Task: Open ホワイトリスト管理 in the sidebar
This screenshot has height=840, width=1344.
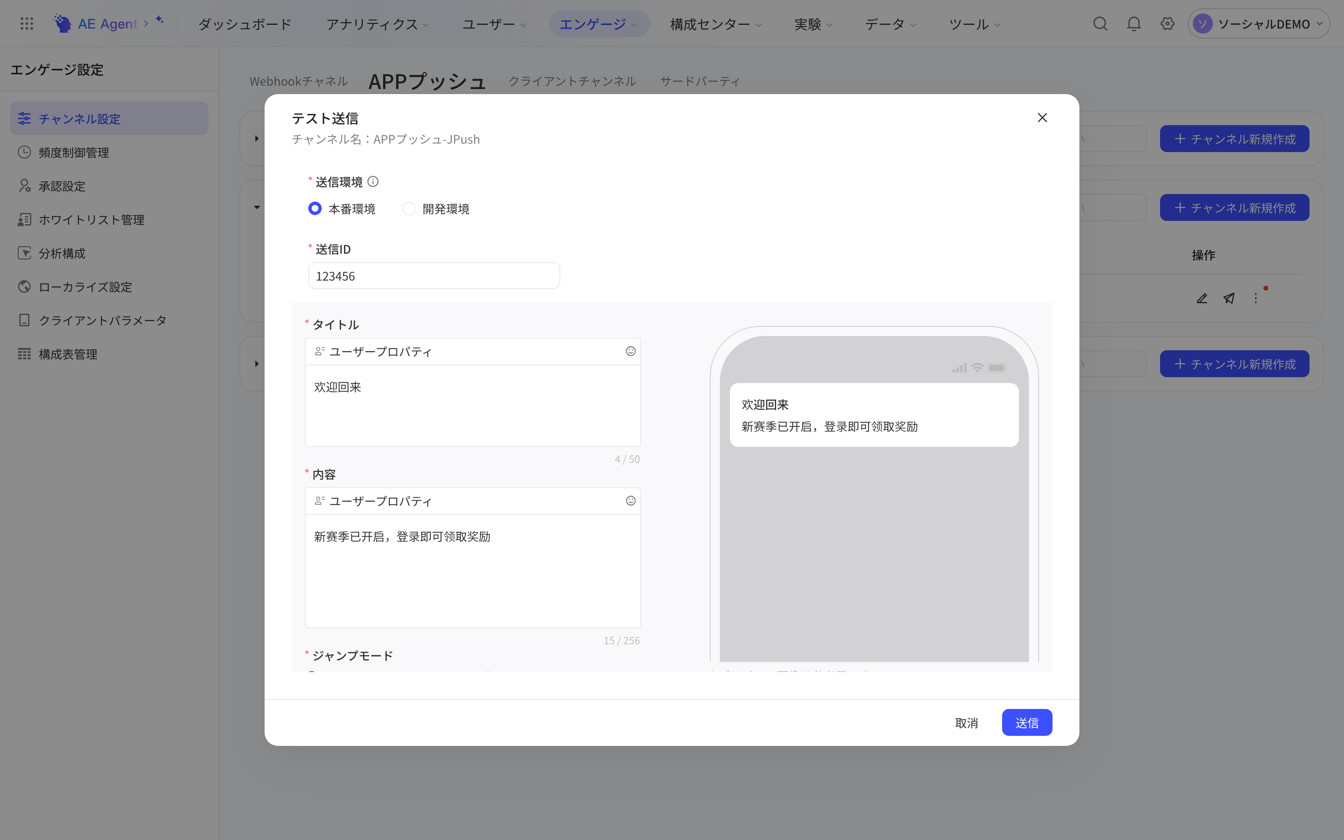Action: click(109, 219)
